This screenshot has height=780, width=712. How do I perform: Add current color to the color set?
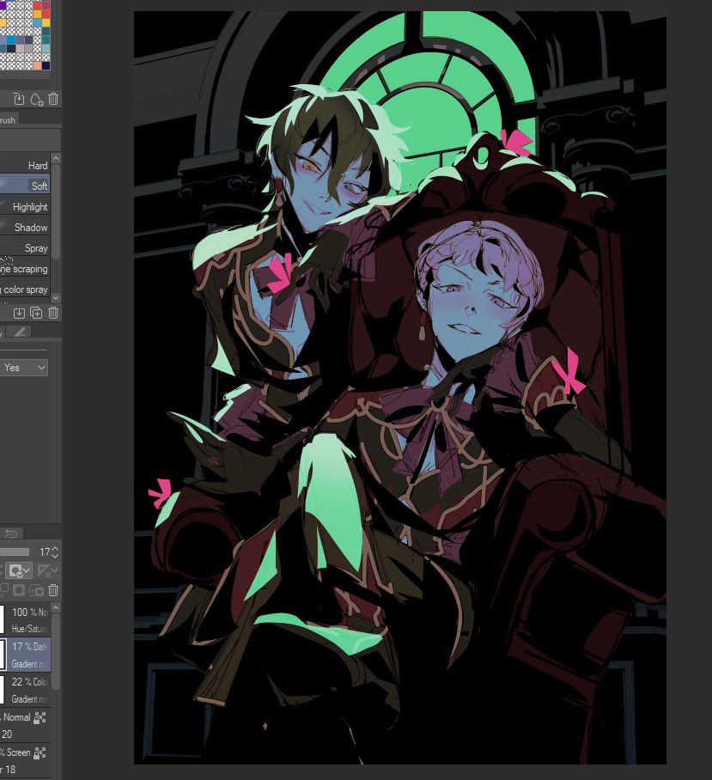(37, 99)
